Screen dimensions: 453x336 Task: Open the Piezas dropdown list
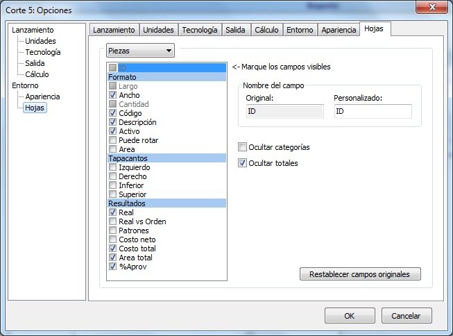click(139, 51)
